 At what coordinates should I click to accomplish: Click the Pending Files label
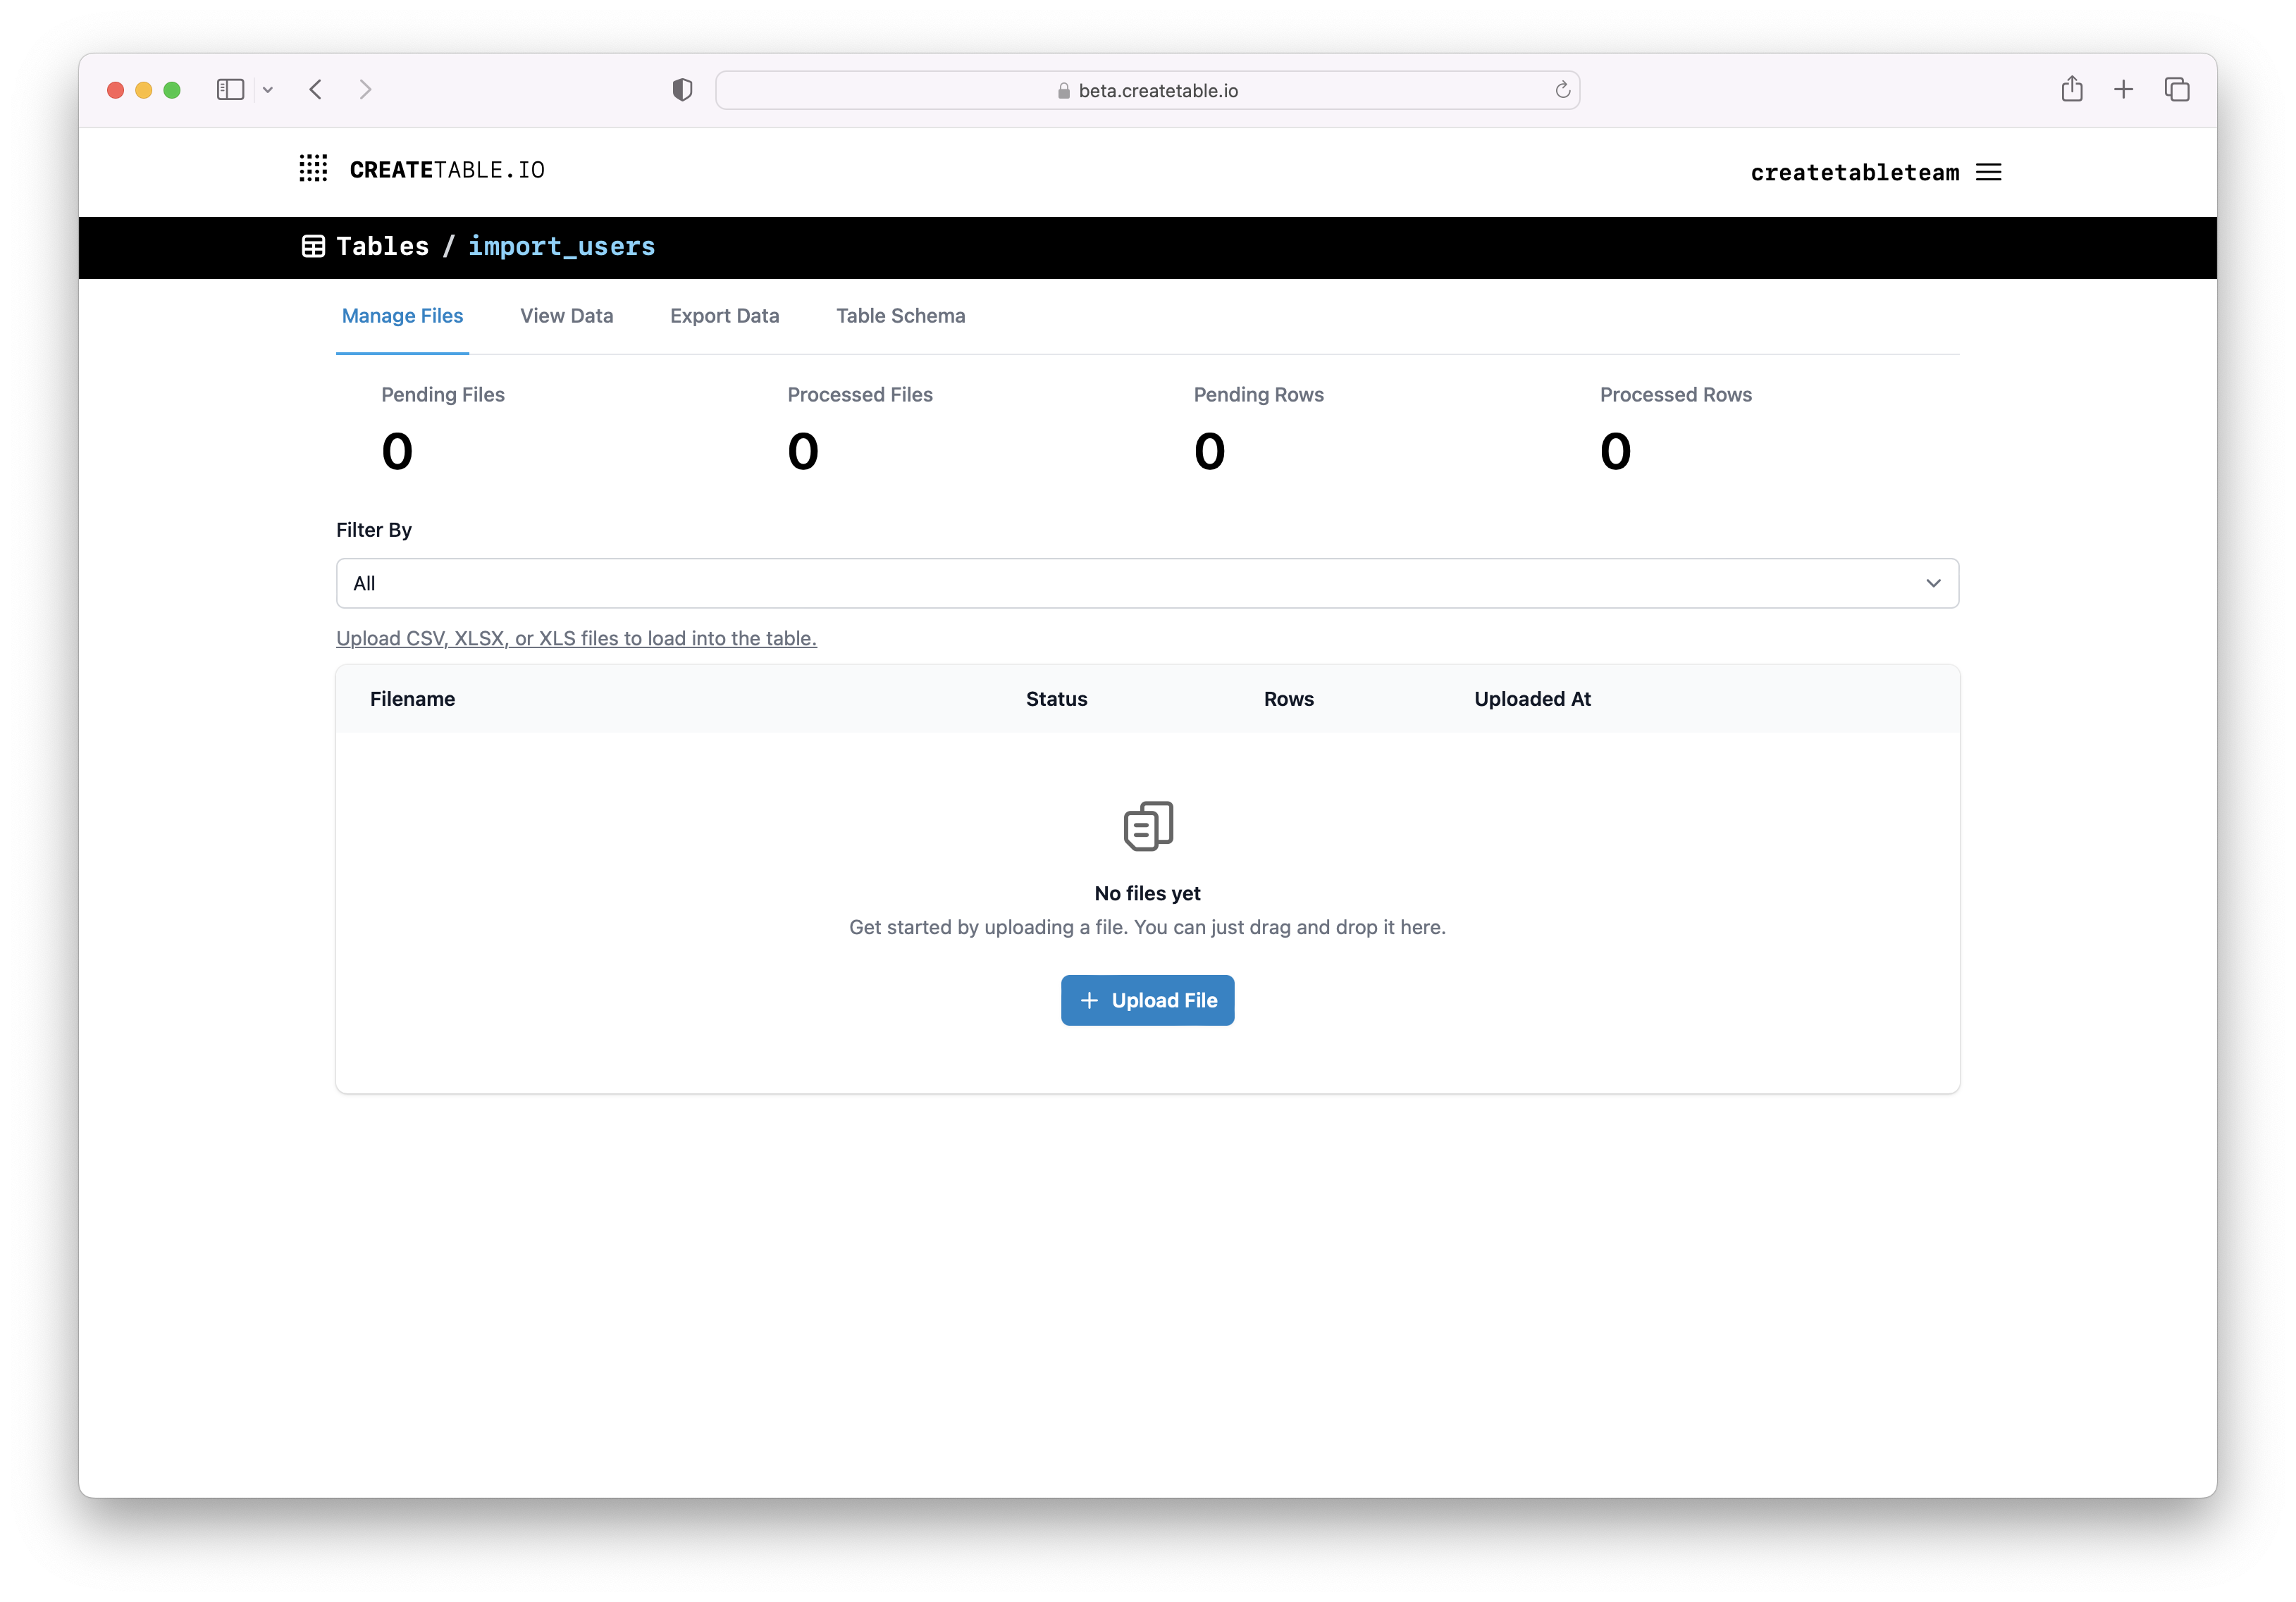tap(442, 395)
